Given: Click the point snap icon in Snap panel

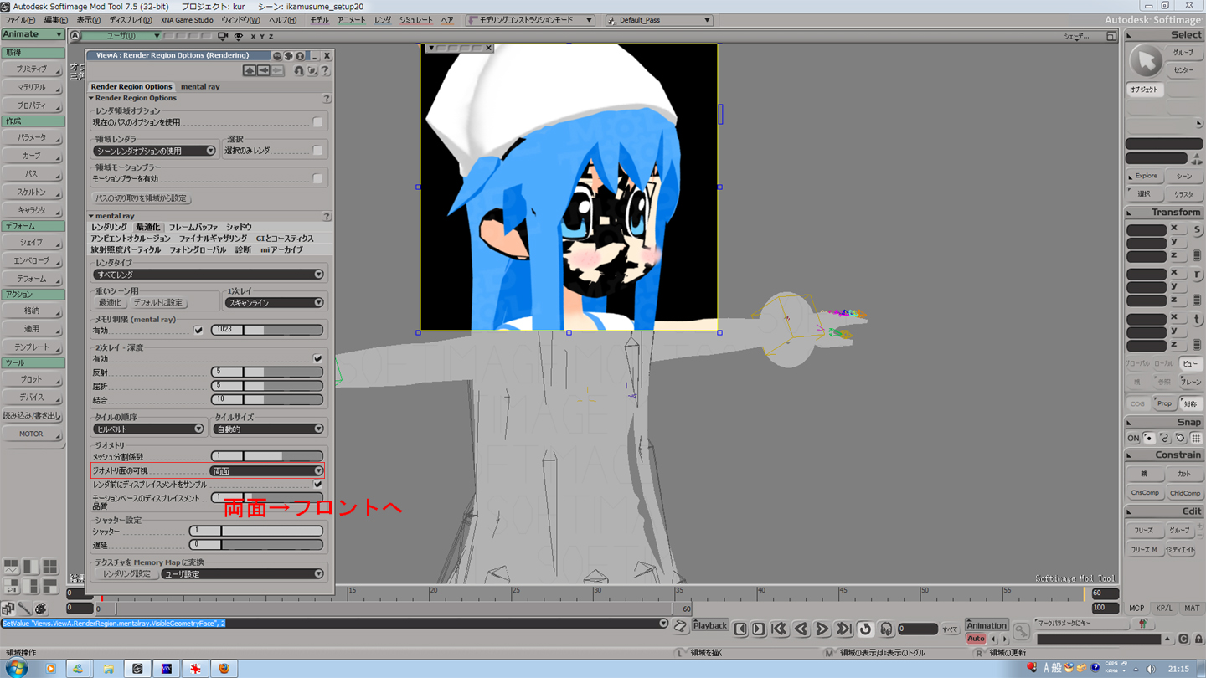Looking at the screenshot, I should tap(1149, 438).
